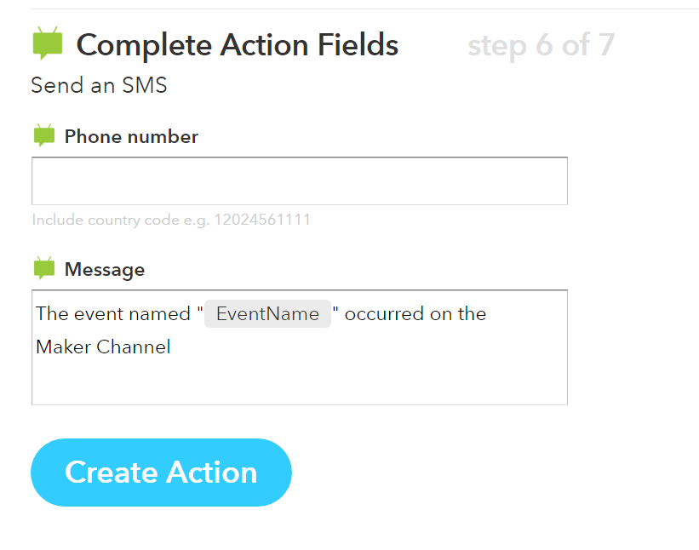This screenshot has height=550, width=699.
Task: Place cursor in "occurred on the" text
Action: [x=415, y=314]
